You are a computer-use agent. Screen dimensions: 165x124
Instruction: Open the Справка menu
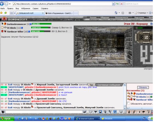coord(45,8)
